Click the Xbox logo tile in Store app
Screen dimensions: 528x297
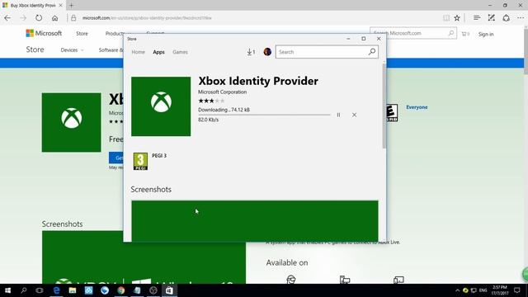pos(161,106)
